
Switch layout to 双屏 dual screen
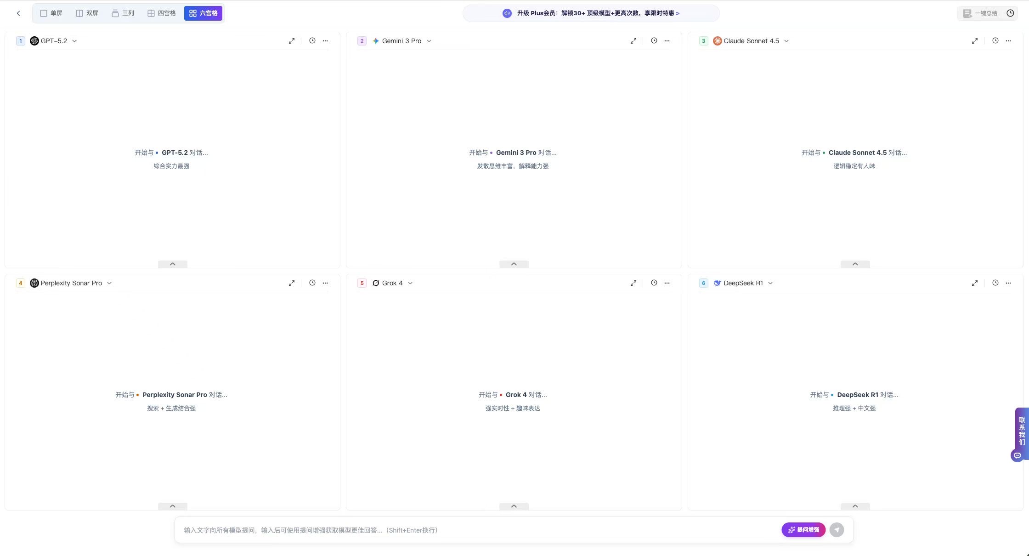87,13
